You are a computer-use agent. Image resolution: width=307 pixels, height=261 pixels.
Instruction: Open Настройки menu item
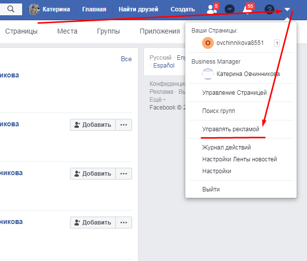point(216,171)
